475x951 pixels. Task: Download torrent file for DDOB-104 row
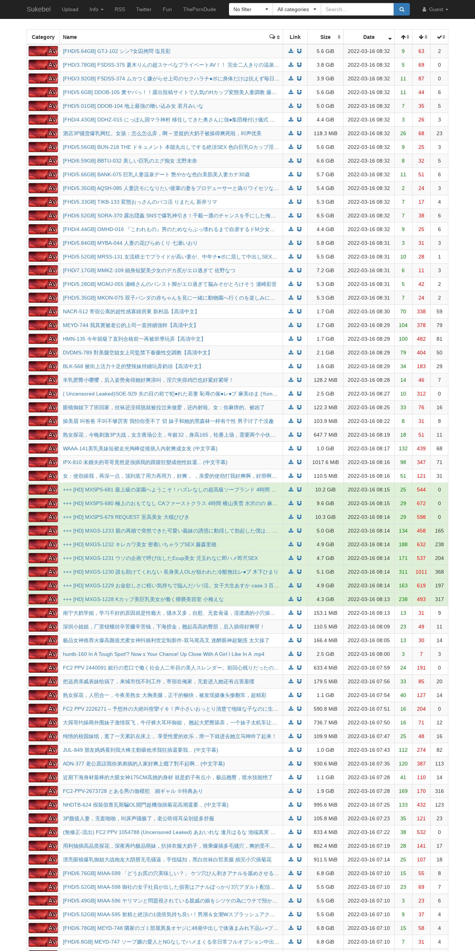(291, 106)
